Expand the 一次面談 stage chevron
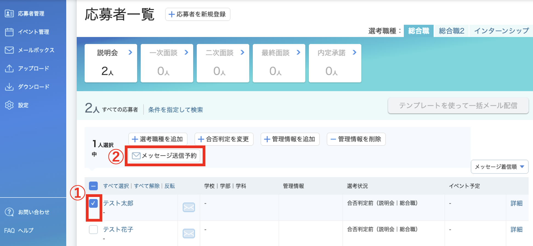533x246 pixels. pyautogui.click(x=186, y=52)
